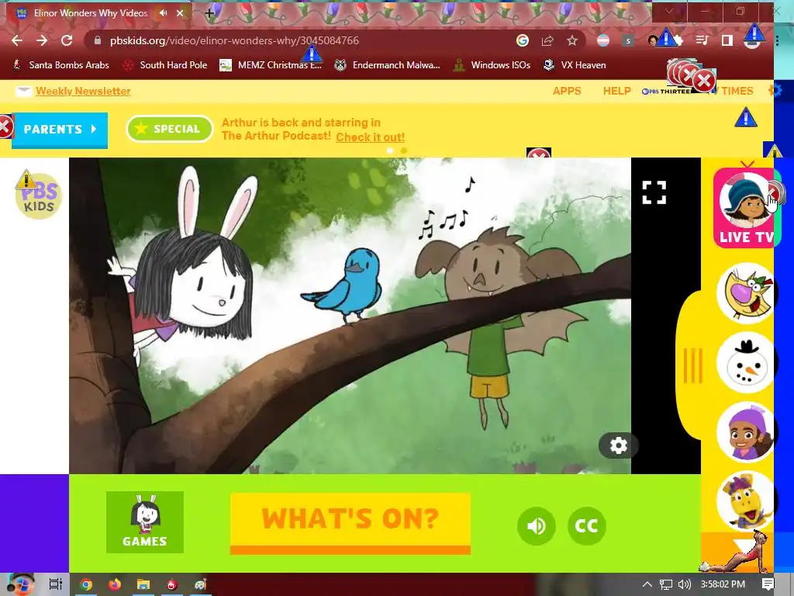Open the notification center icon
This screenshot has width=794, height=596.
pos(768,584)
